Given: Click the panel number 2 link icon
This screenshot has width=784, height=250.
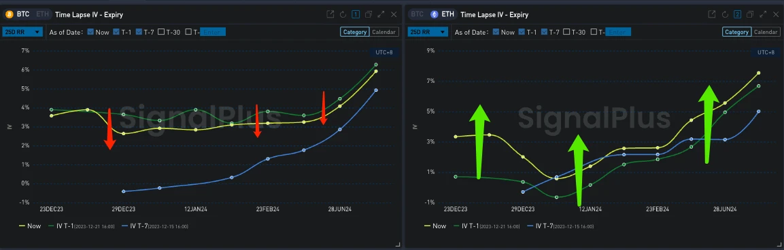Looking at the screenshot, I should coord(738,14).
